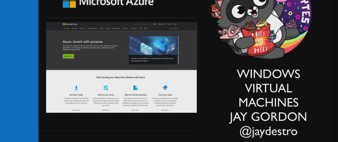Click the green Start free button
Image resolution: width=338 pixels, height=142 pixels.
coord(68,56)
